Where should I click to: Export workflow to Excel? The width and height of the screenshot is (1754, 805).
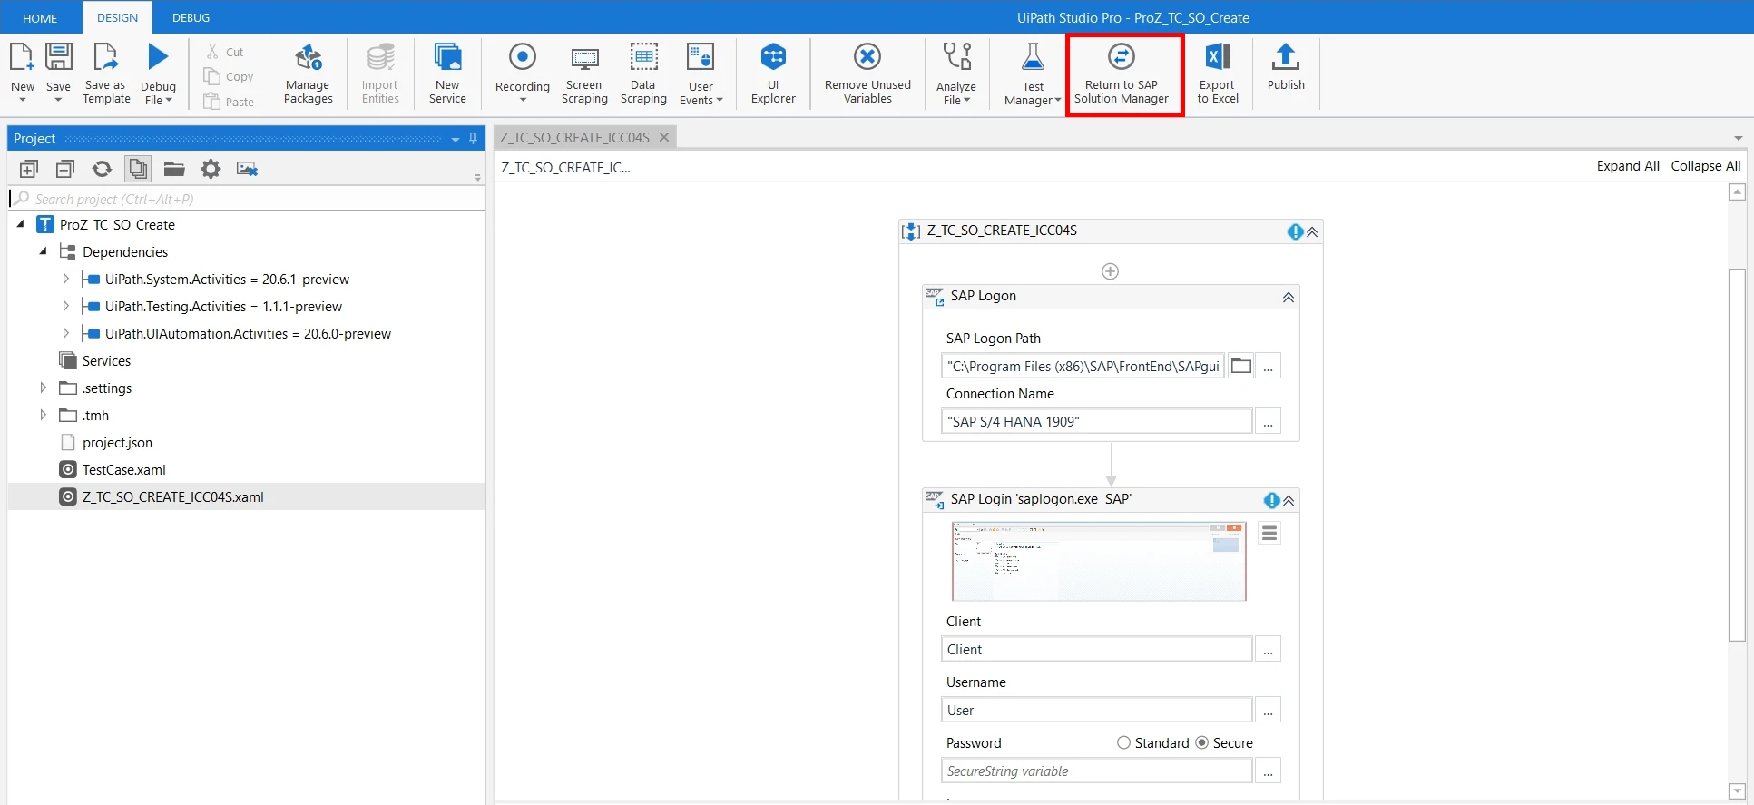1218,73
